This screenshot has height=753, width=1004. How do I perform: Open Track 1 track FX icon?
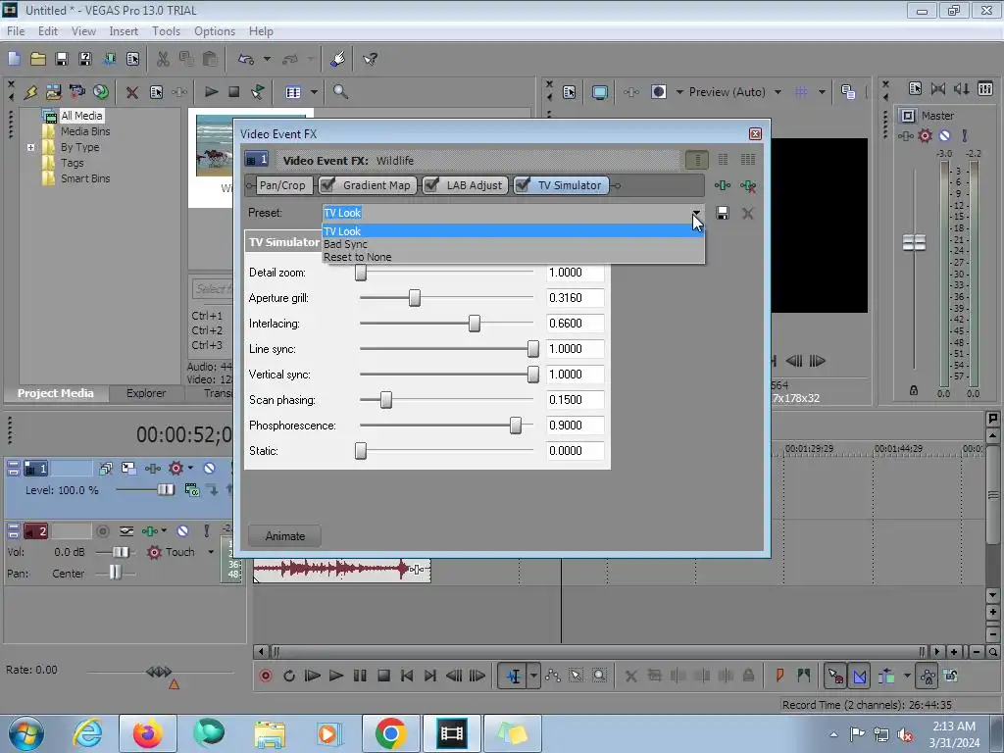(x=152, y=468)
